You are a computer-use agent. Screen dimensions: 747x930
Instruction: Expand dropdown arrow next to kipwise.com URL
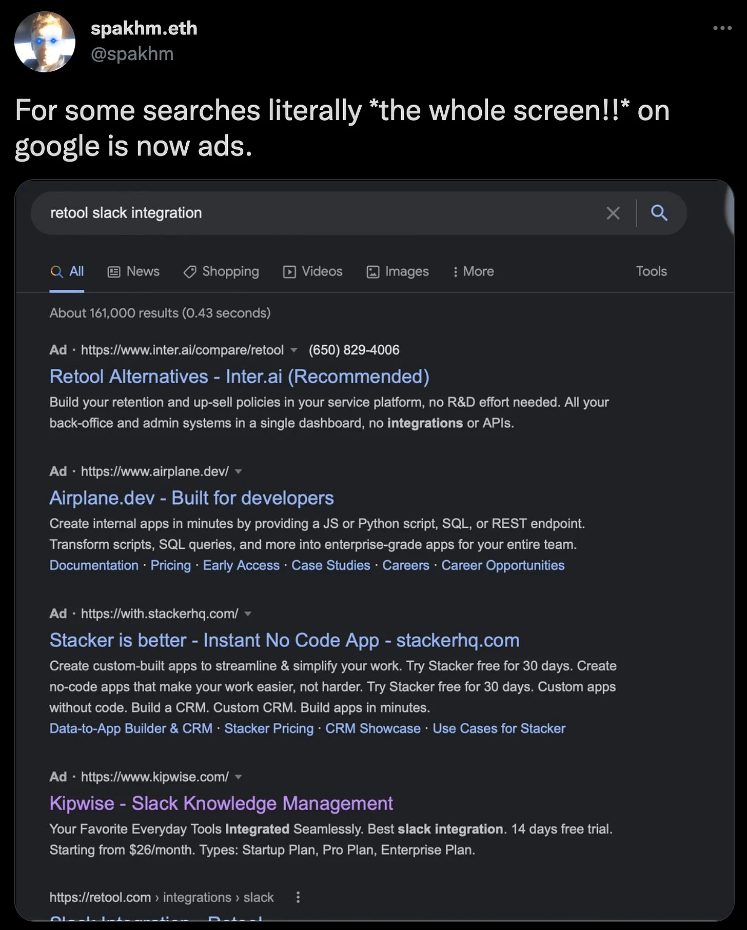click(x=239, y=777)
